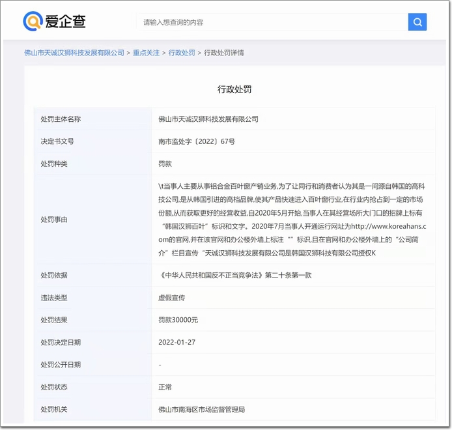Go to the 重点关注 breadcrumb

coord(147,53)
